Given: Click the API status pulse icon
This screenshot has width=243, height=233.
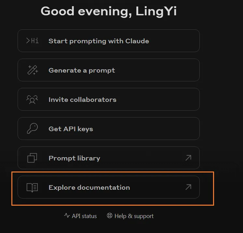Looking at the screenshot, I should click(x=67, y=216).
